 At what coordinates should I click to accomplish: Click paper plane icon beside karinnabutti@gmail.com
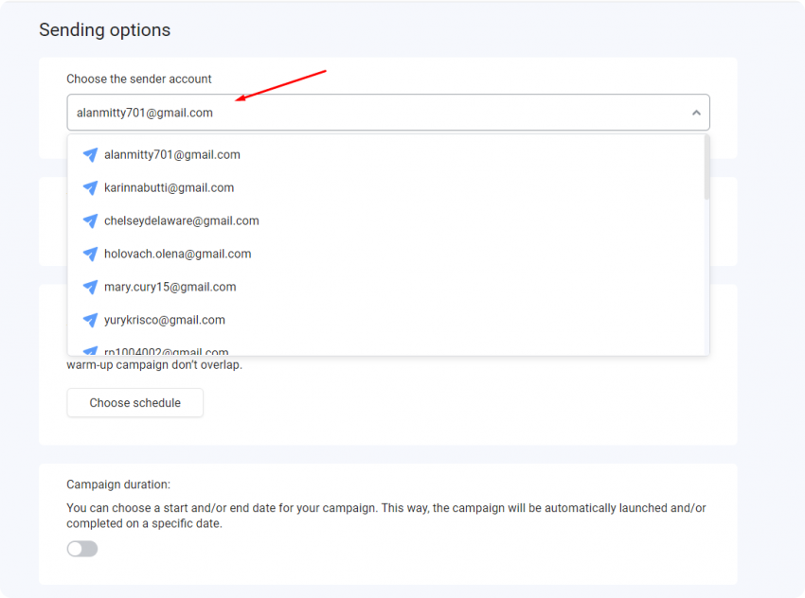[x=90, y=187]
